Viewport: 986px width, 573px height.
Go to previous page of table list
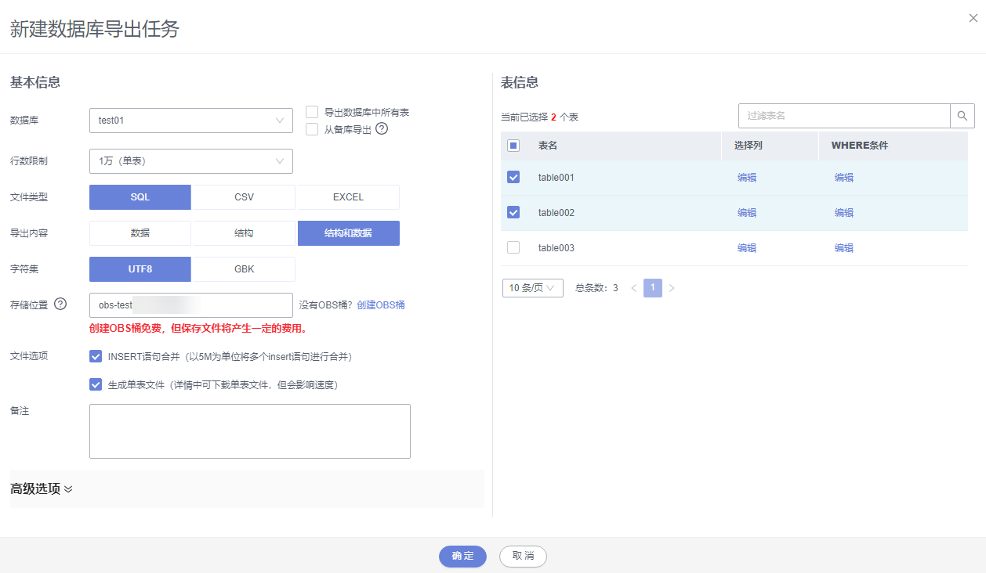pos(633,288)
